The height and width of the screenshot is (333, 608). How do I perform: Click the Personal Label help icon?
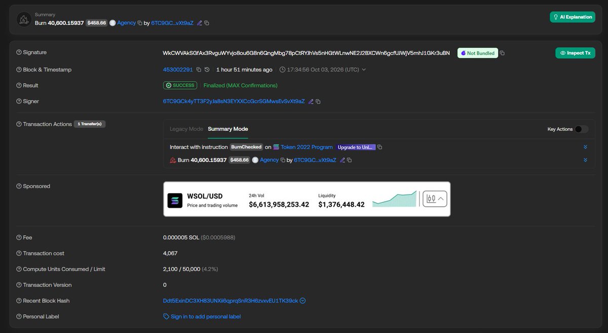[x=19, y=316]
